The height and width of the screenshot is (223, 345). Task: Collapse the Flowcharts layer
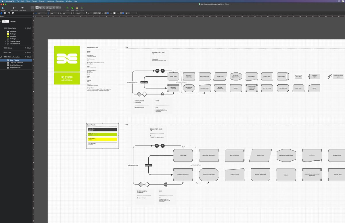coord(3,28)
